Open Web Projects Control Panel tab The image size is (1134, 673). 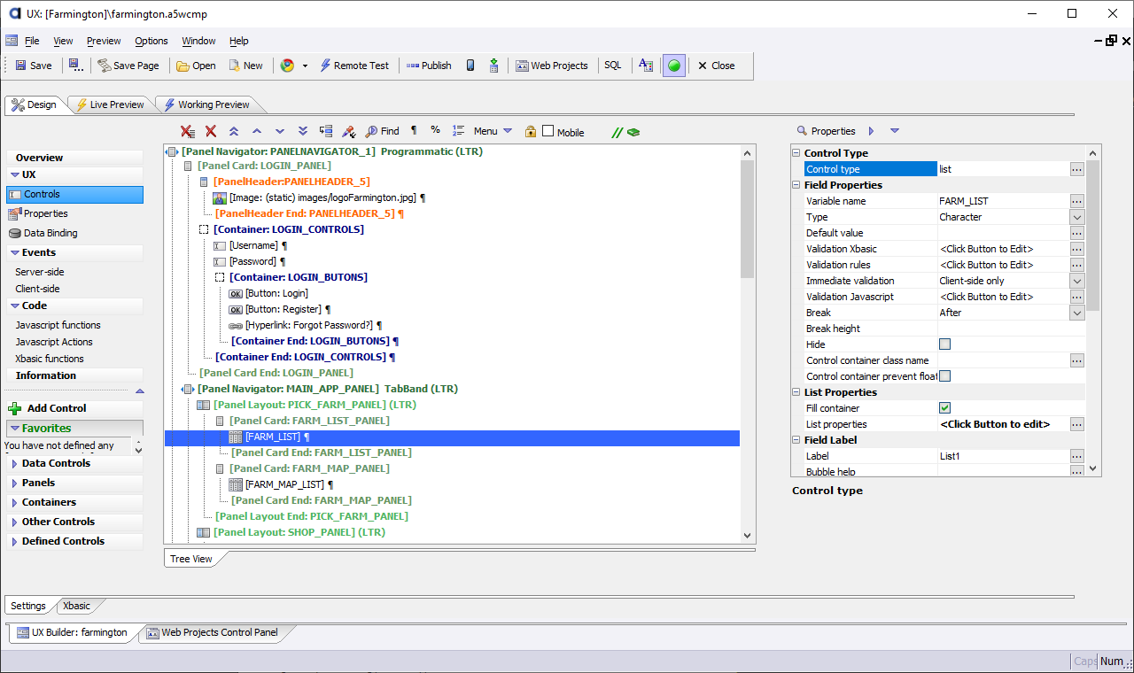(x=213, y=632)
